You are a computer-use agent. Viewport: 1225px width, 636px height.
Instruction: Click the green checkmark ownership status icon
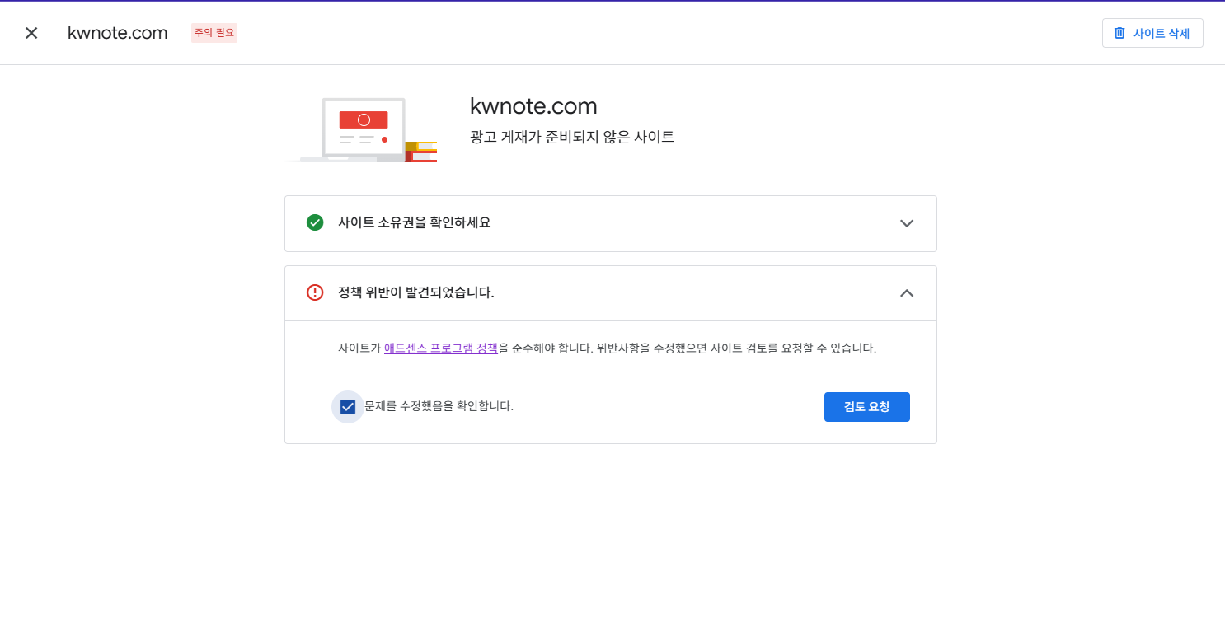point(315,222)
